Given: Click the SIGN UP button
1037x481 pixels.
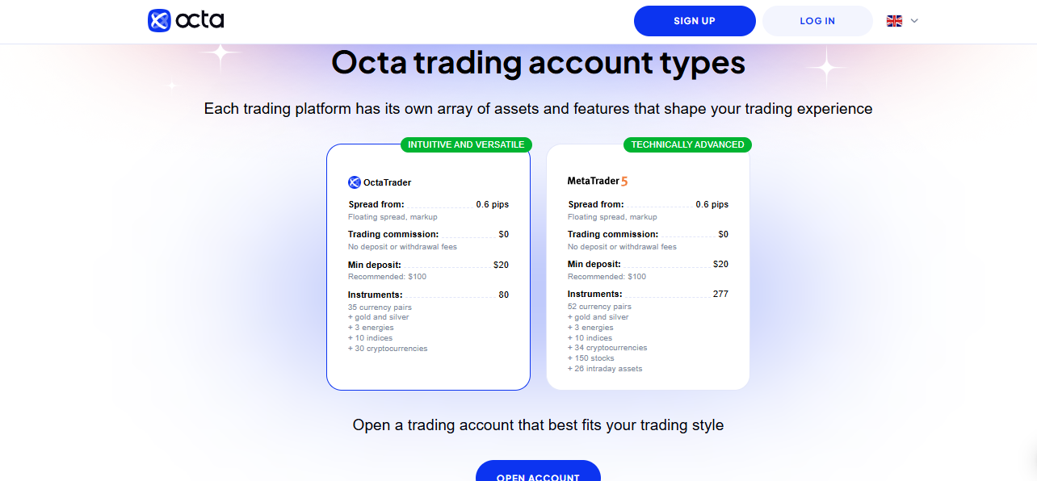Looking at the screenshot, I should [695, 21].
